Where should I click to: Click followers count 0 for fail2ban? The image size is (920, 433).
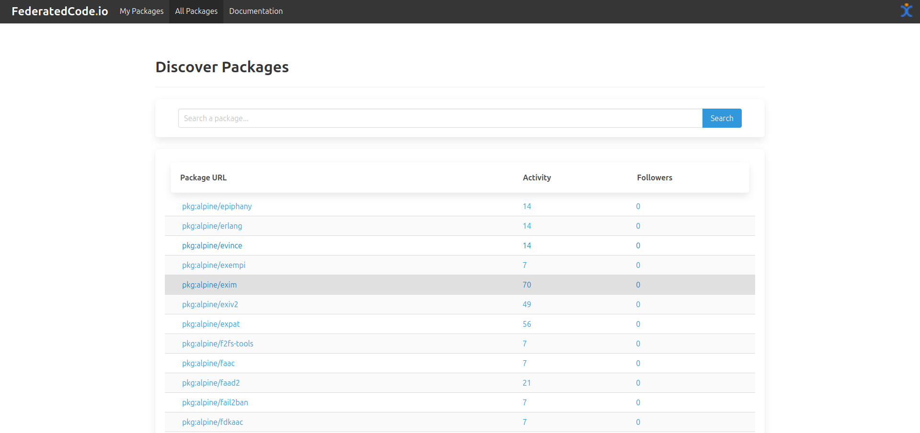(x=638, y=402)
